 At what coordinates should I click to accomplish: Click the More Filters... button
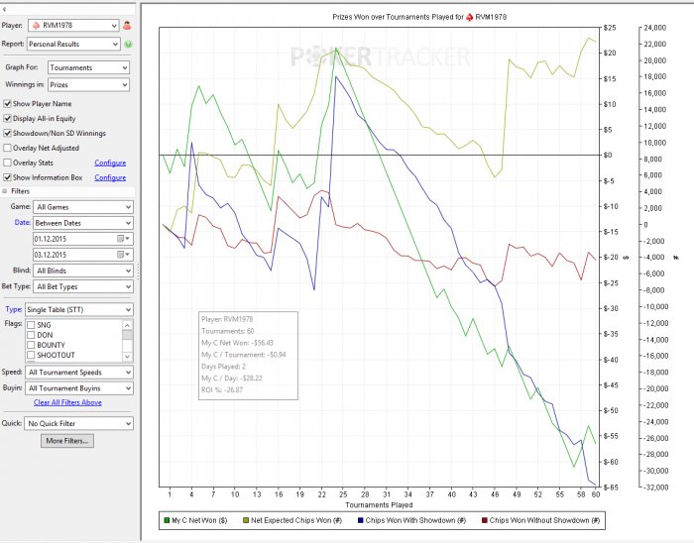click(x=68, y=440)
